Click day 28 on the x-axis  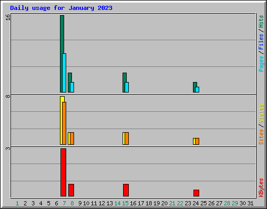(x=227, y=203)
